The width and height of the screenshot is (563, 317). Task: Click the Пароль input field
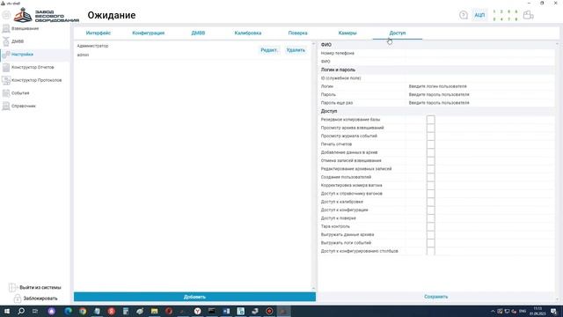(x=480, y=95)
